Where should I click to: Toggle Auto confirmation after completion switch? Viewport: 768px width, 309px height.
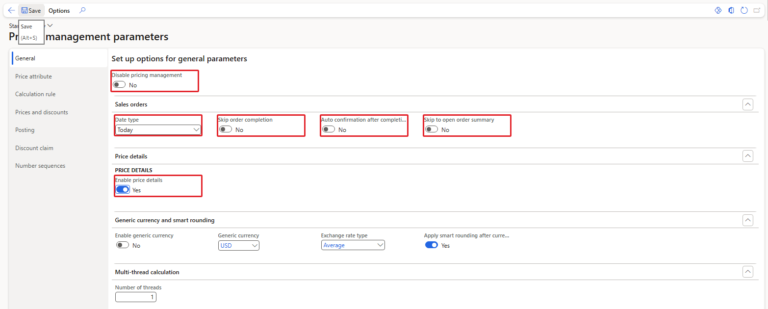click(x=329, y=129)
